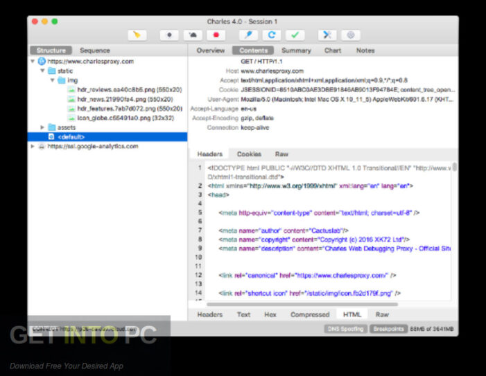Click the static folder icon
The width and height of the screenshot is (486, 376).
[x=52, y=71]
